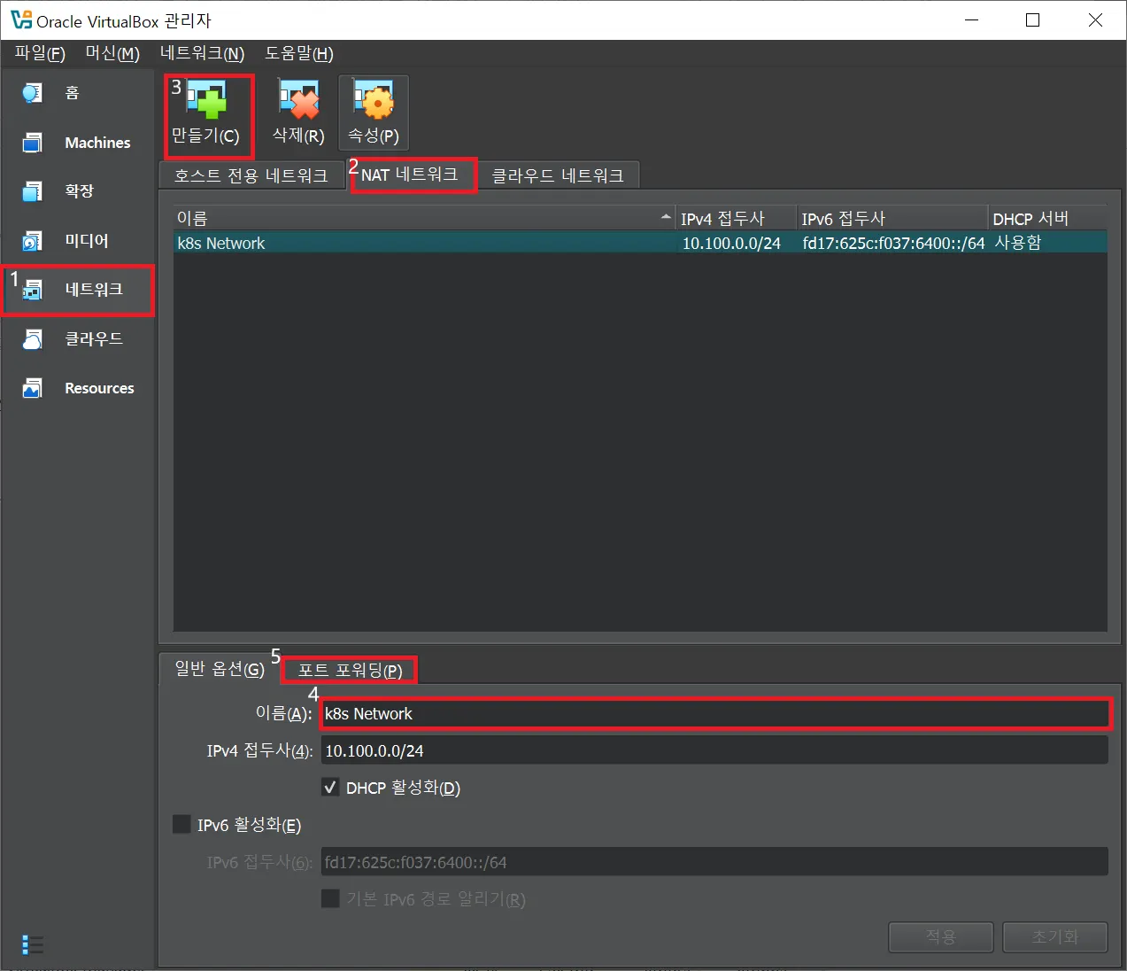Open the 네트워크(N) menu
Screen dimensions: 1127x971
[x=202, y=53]
